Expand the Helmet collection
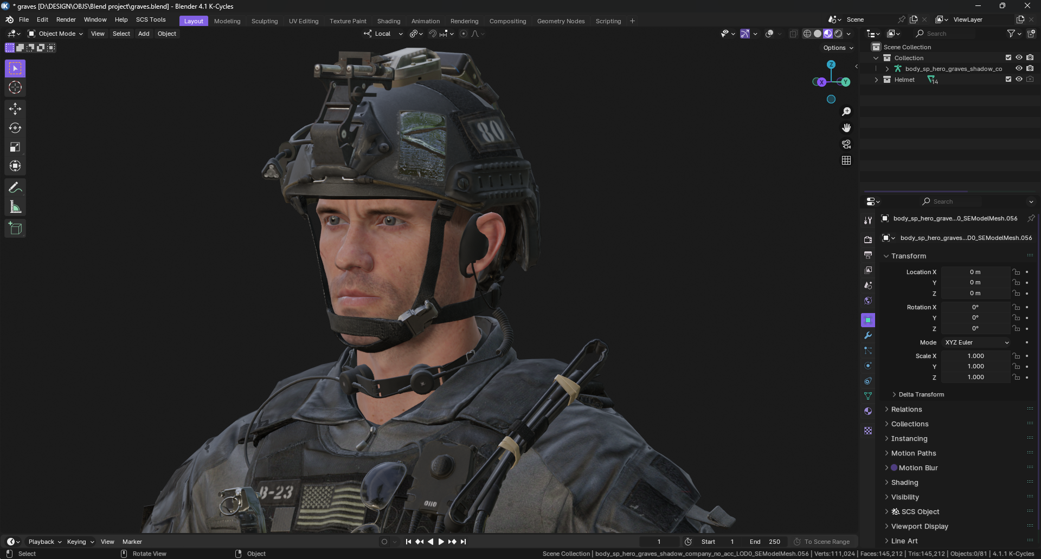The width and height of the screenshot is (1041, 559). pos(876,80)
